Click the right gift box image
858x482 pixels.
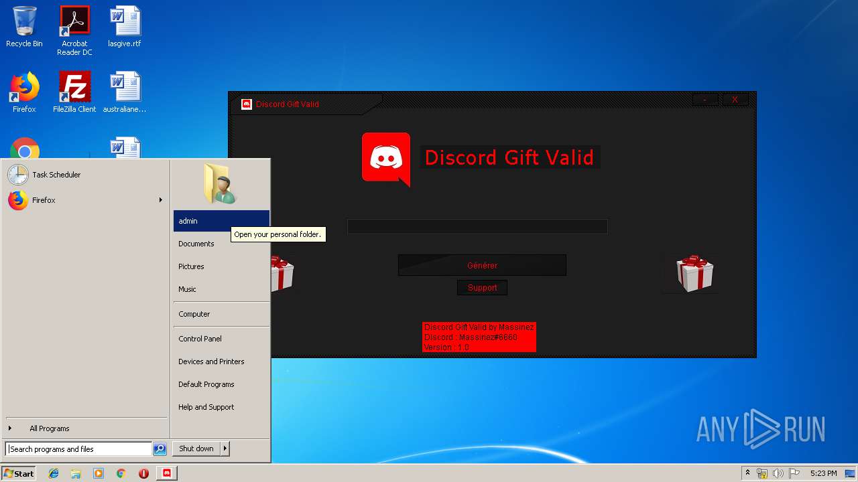click(x=694, y=273)
